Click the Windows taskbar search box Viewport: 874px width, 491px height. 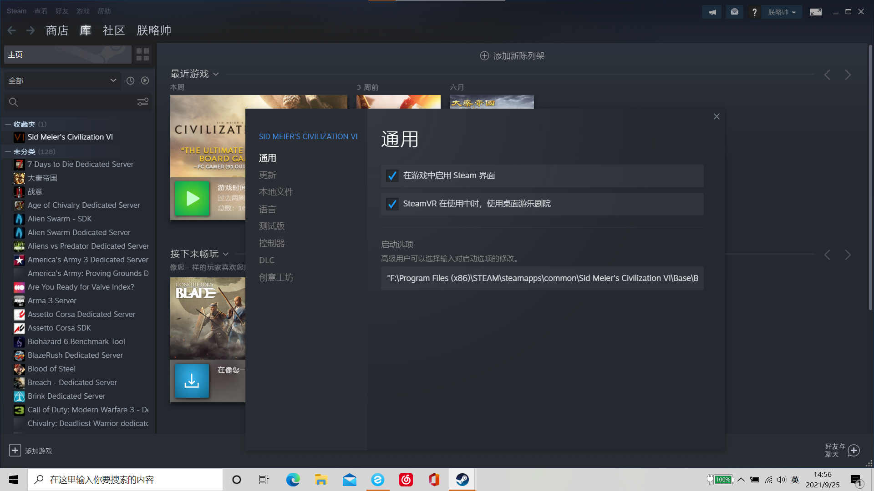(x=125, y=480)
